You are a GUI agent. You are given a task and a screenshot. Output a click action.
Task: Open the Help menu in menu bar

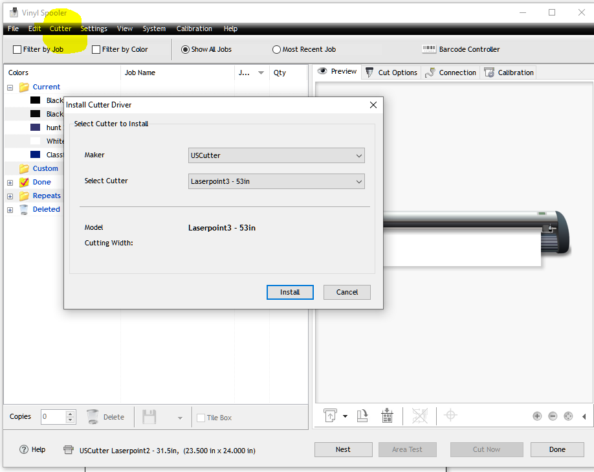pos(230,29)
